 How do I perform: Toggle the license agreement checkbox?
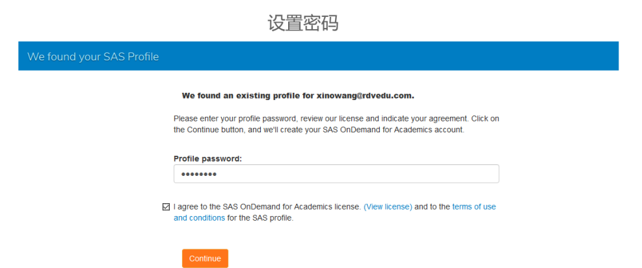click(166, 207)
